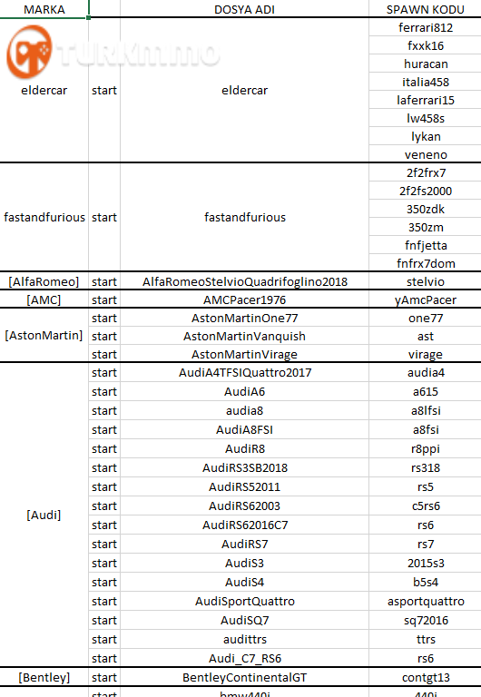Screen dimensions: 481x697
Task: Click the start cell in AstonMartinVirage row
Action: pyautogui.click(x=104, y=354)
